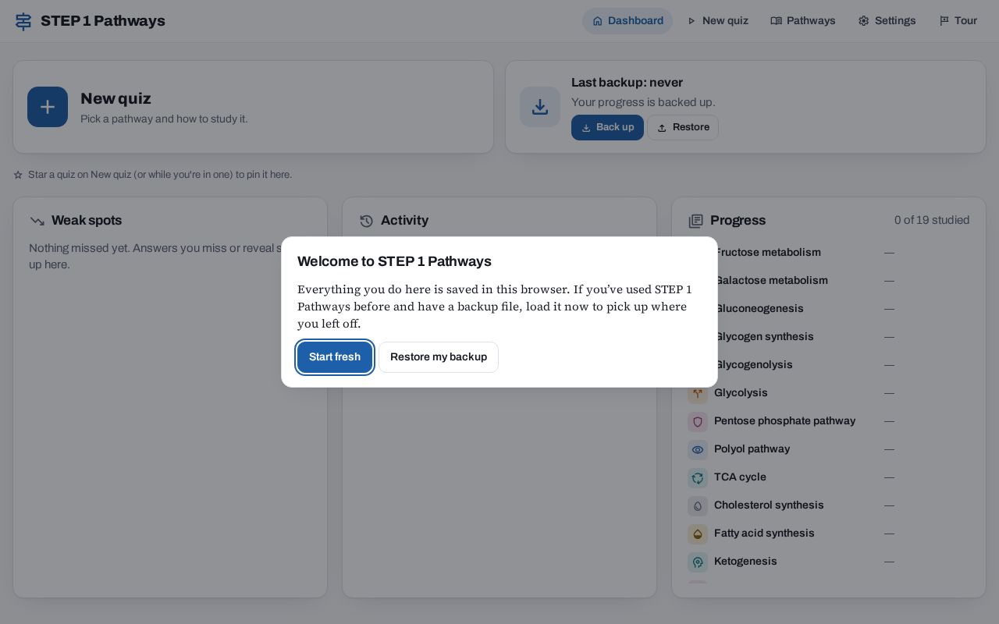Click the star icon beside the pin hint

point(18,175)
